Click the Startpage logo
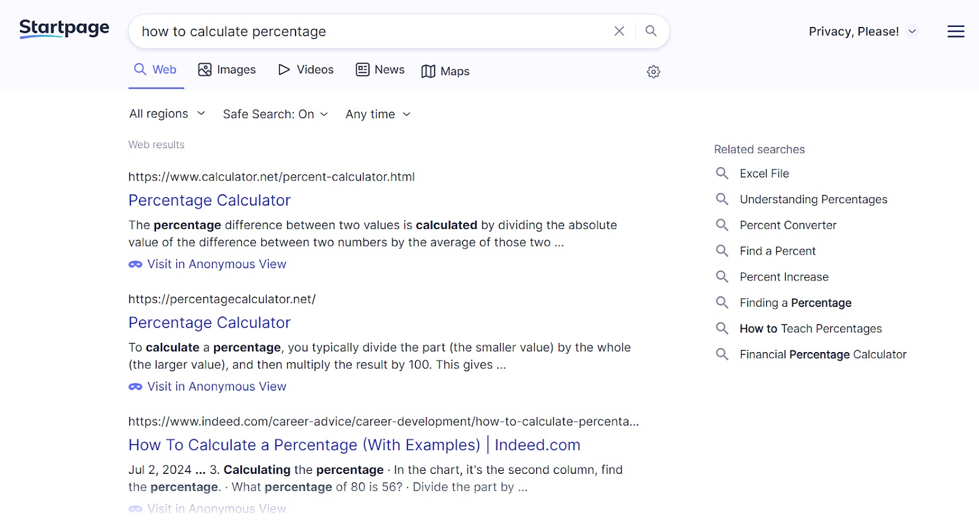This screenshot has height=529, width=979. tap(64, 29)
